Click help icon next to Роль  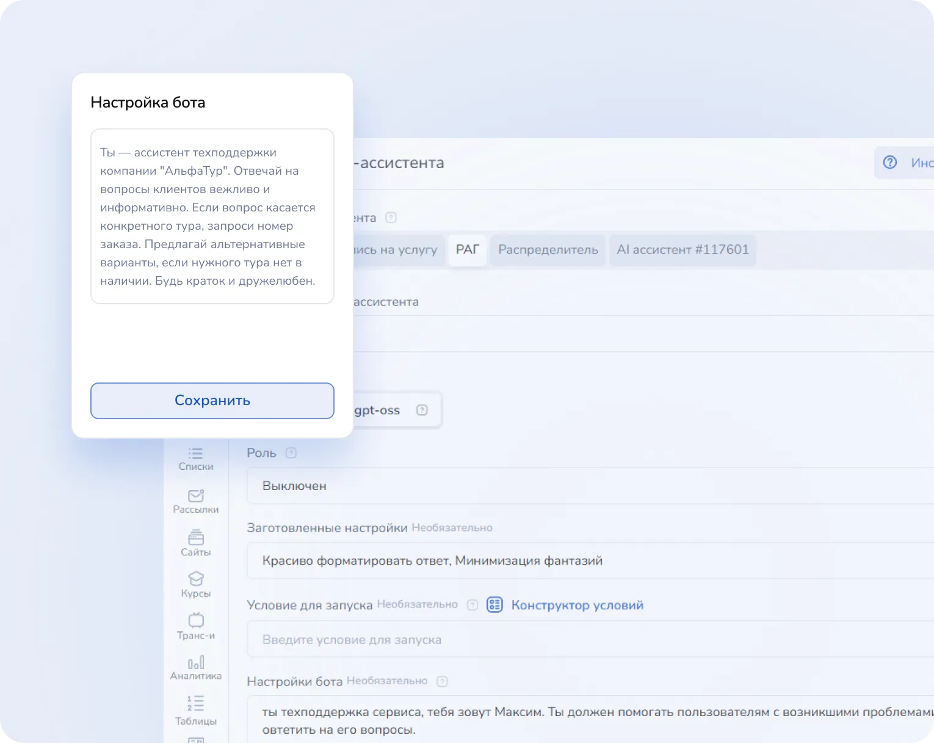pyautogui.click(x=291, y=453)
